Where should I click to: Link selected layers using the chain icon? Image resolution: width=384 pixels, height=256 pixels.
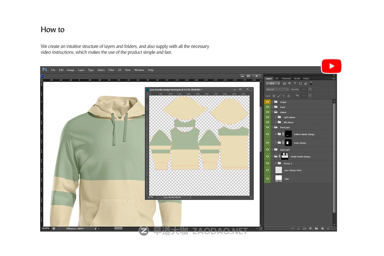click(292, 228)
